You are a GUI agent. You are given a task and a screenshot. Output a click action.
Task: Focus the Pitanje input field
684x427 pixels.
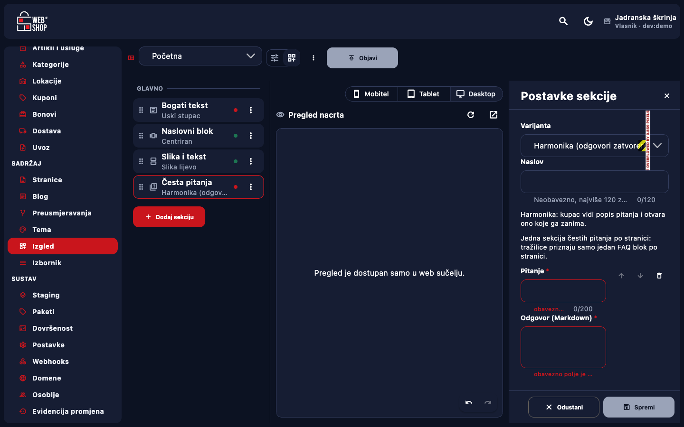point(563,291)
